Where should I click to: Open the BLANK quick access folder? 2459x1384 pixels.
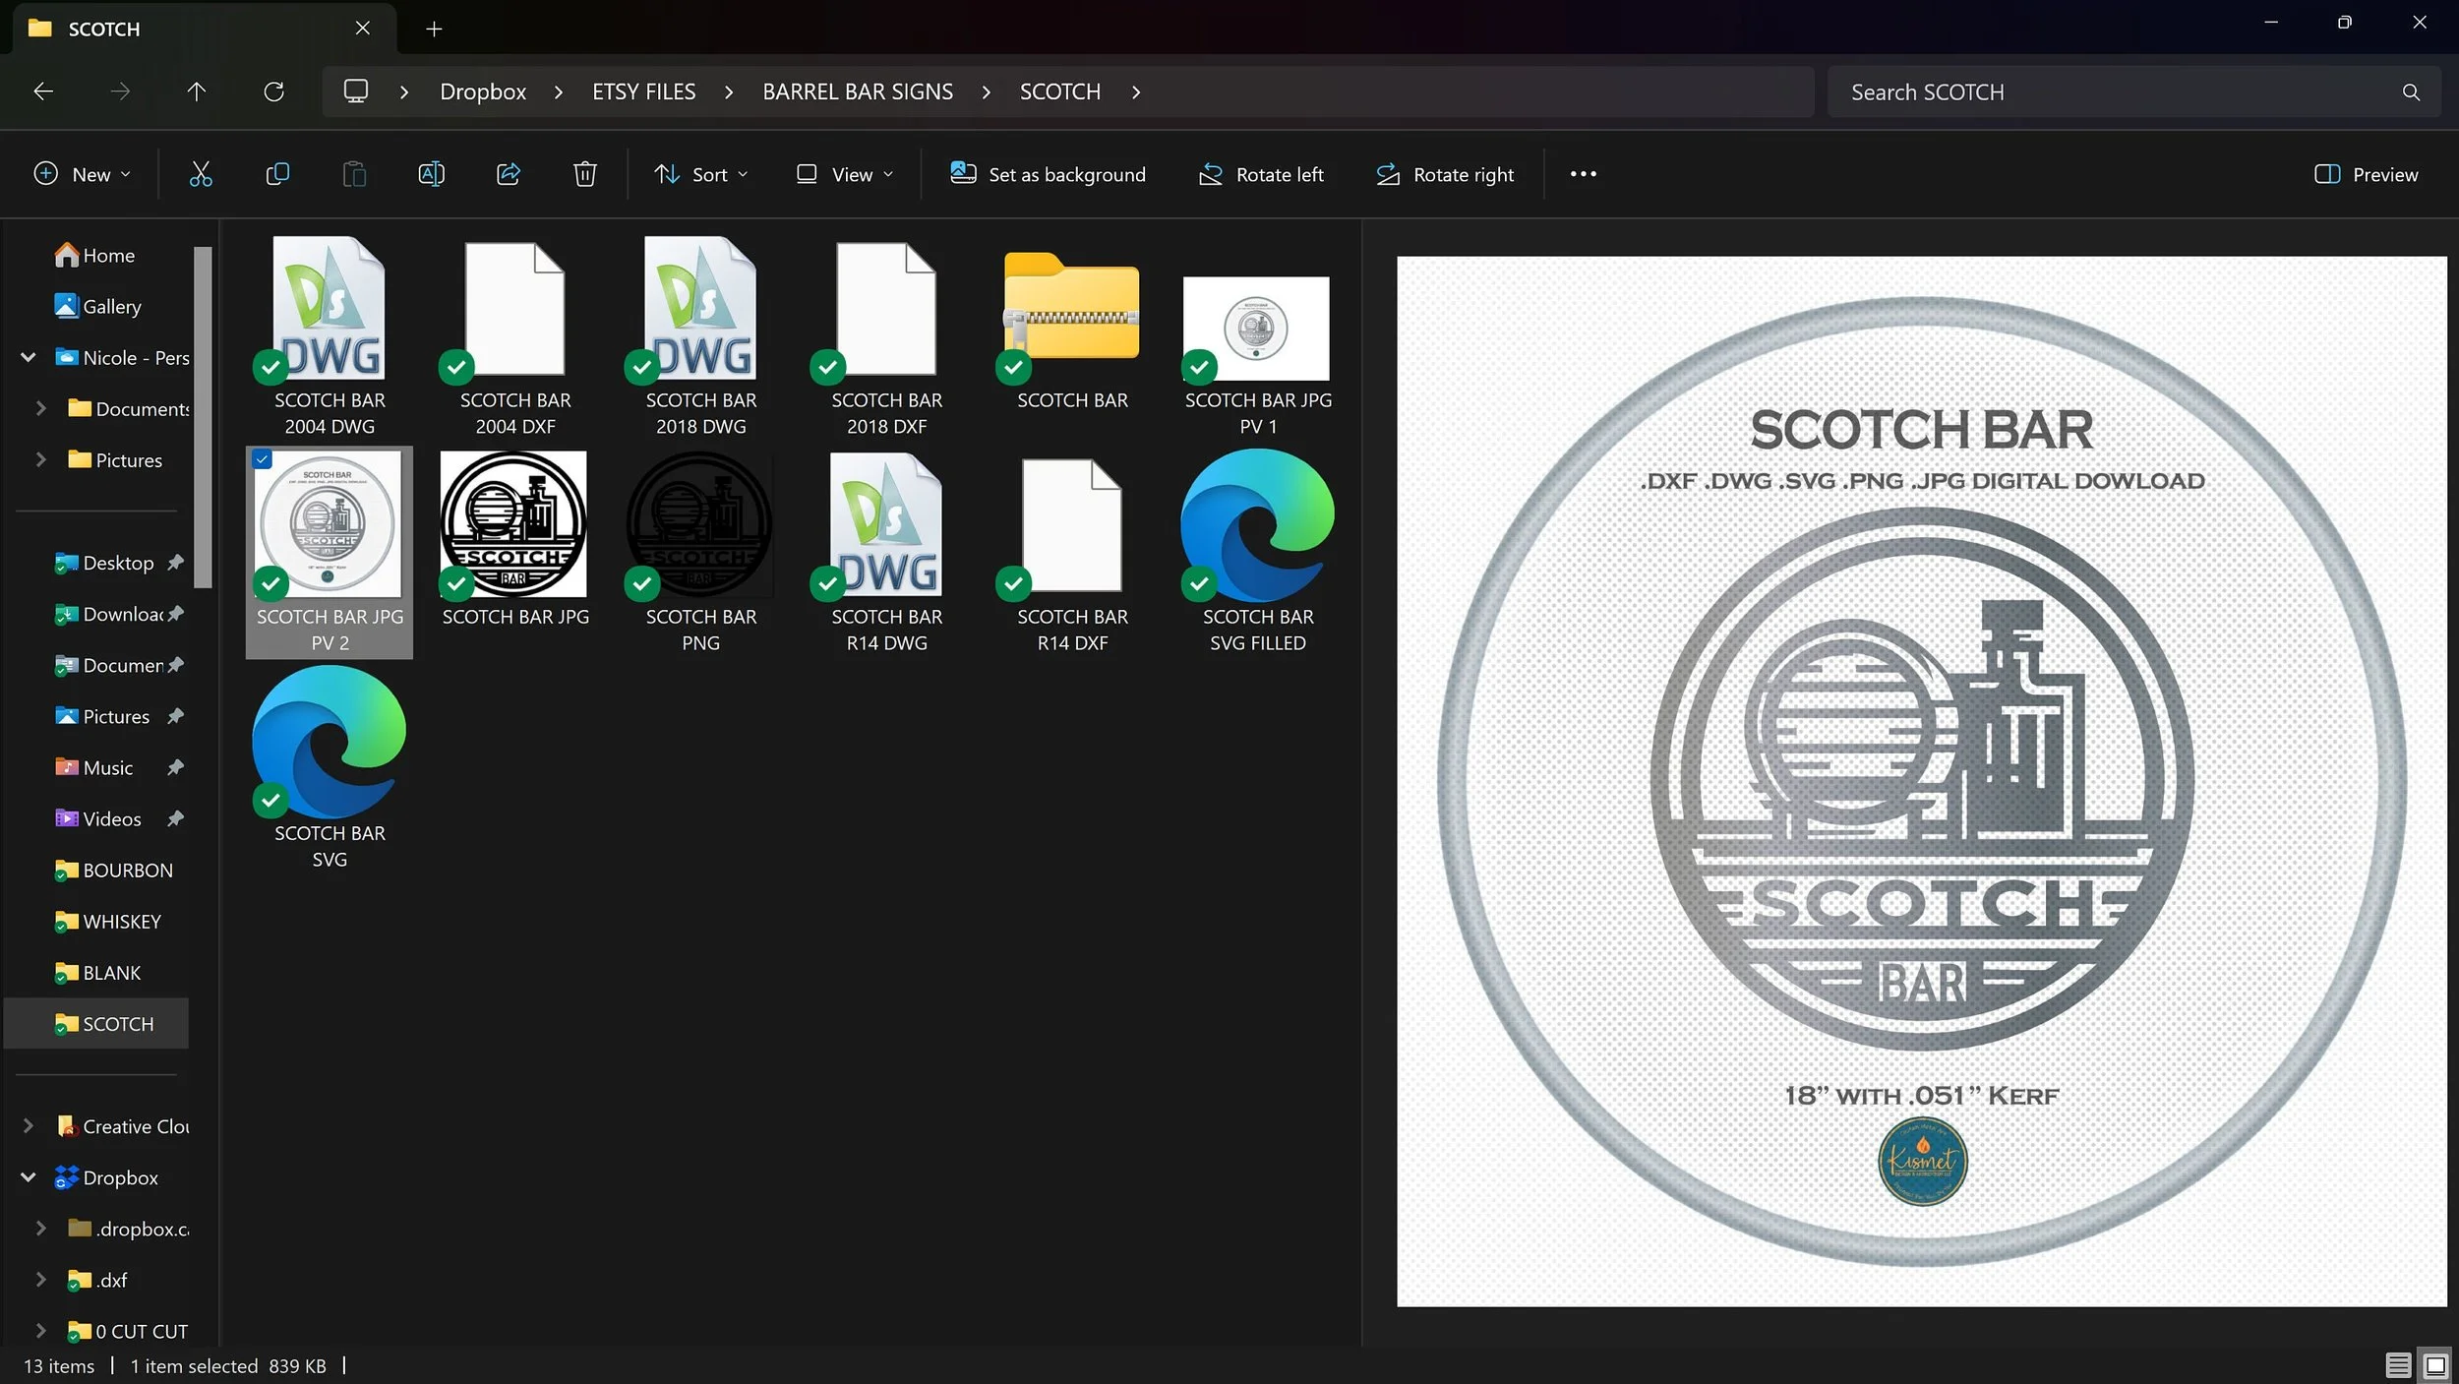pos(96,972)
